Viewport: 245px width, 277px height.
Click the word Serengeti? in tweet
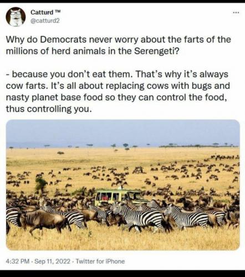click(x=157, y=51)
